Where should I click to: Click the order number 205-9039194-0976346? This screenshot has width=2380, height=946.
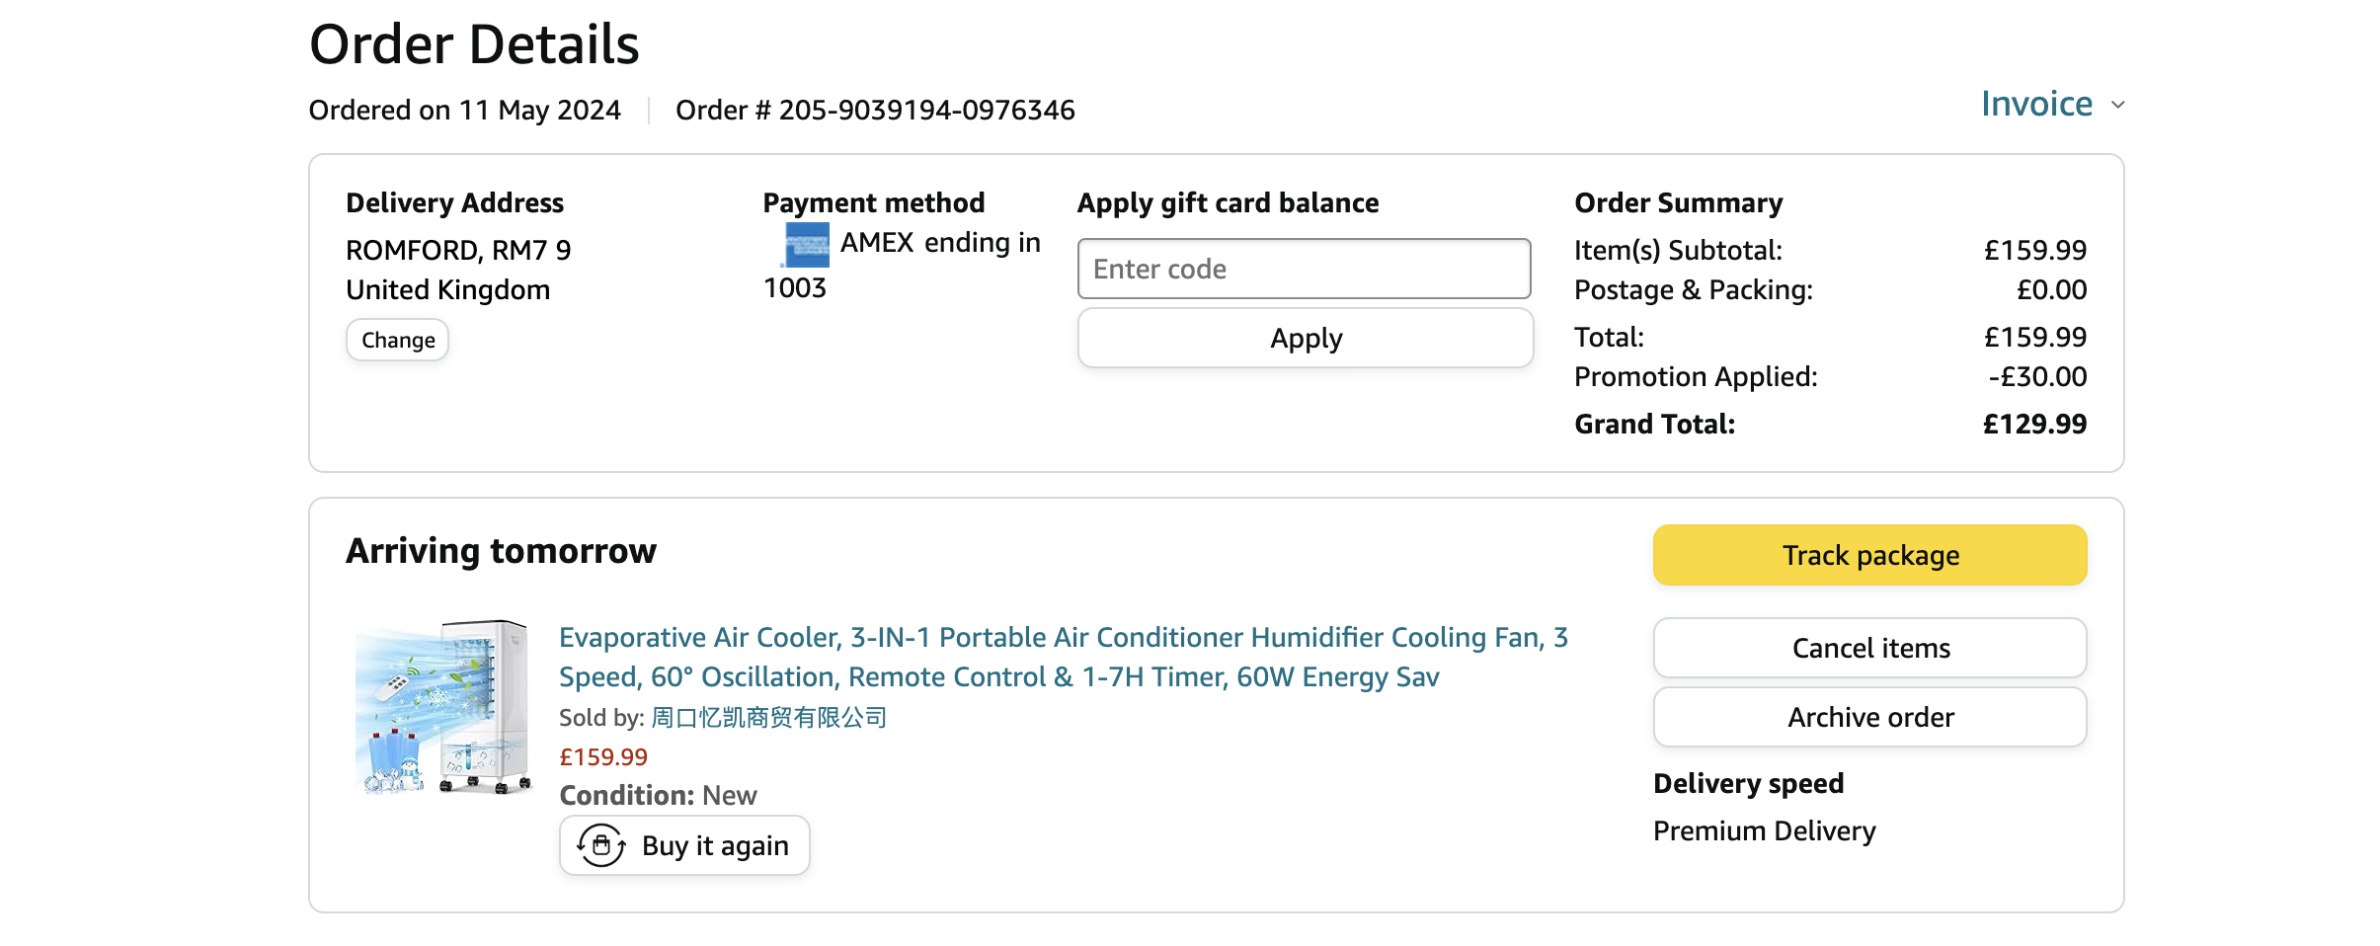(926, 110)
